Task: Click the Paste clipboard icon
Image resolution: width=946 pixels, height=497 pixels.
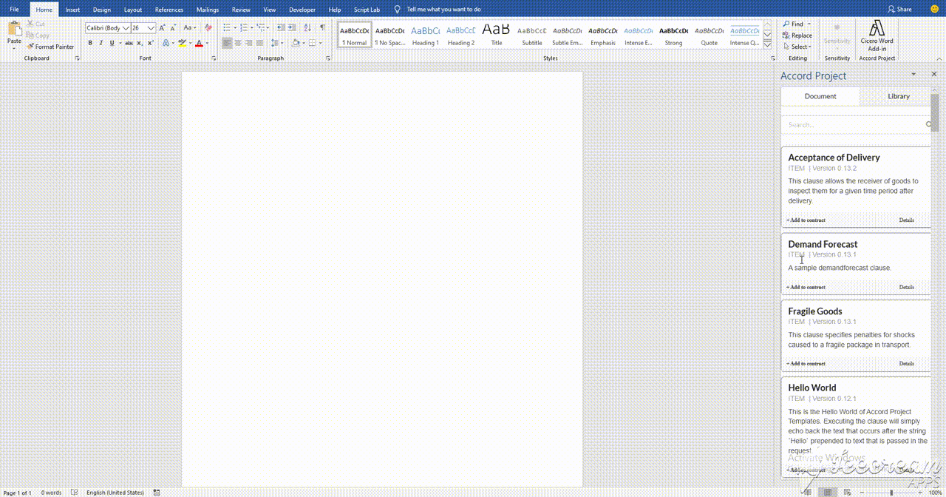Action: click(x=14, y=28)
